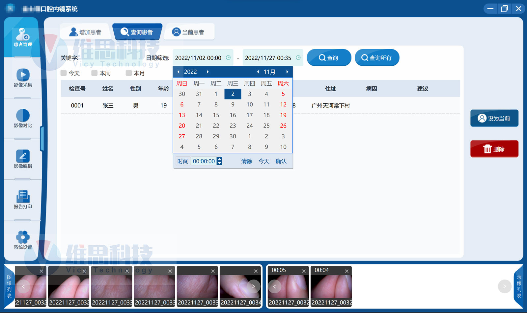Expand the 录像列表 video list panel
The image size is (527, 313).
[x=519, y=286]
